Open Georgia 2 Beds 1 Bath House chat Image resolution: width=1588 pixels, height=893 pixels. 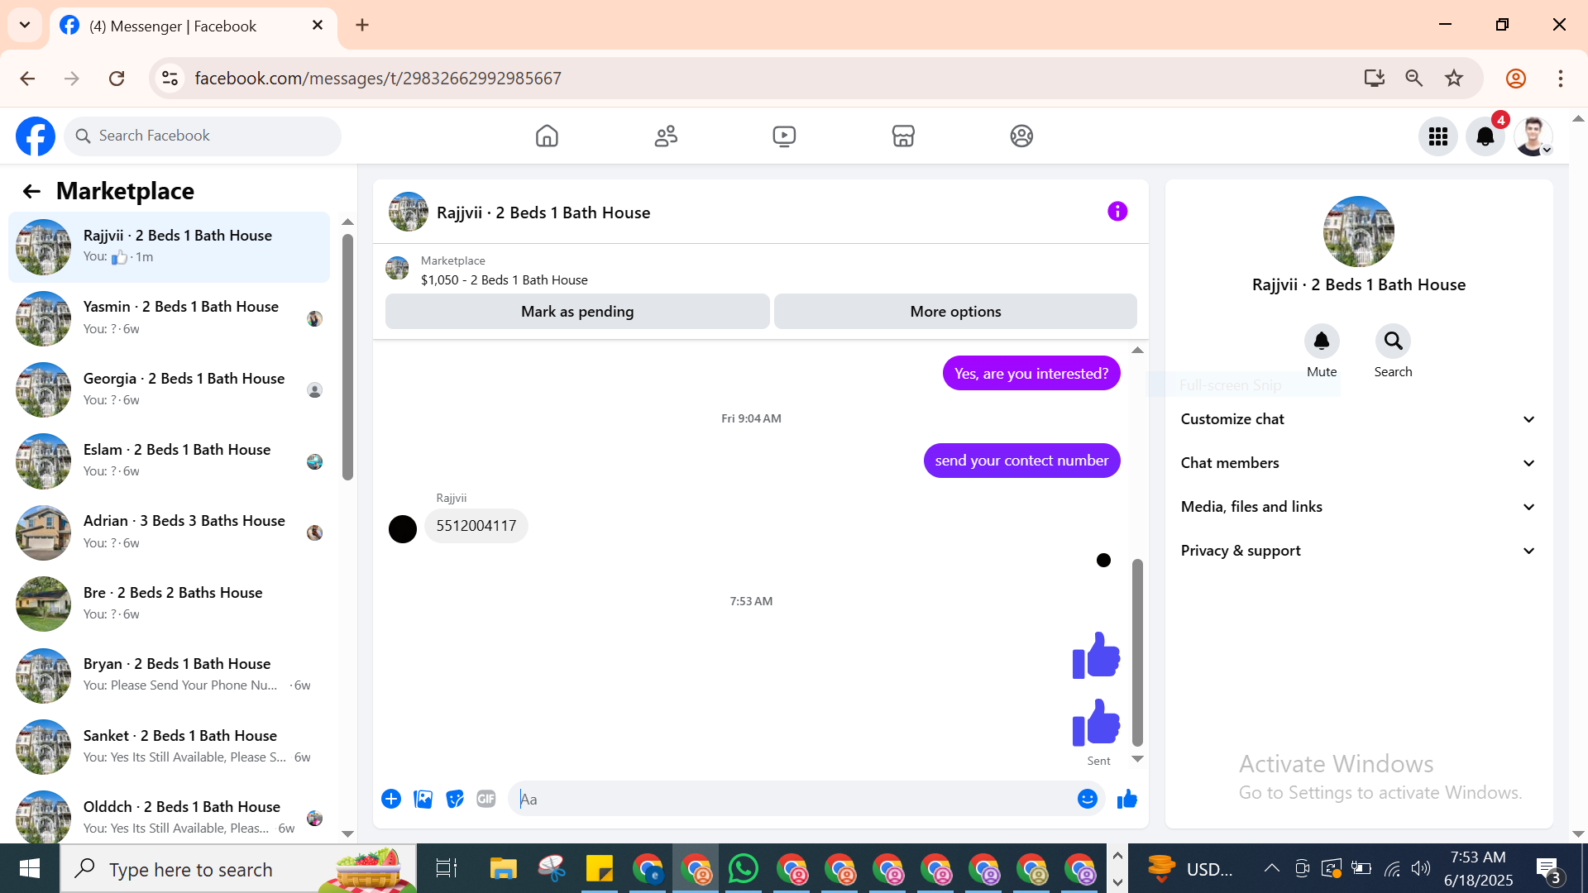pyautogui.click(x=169, y=389)
